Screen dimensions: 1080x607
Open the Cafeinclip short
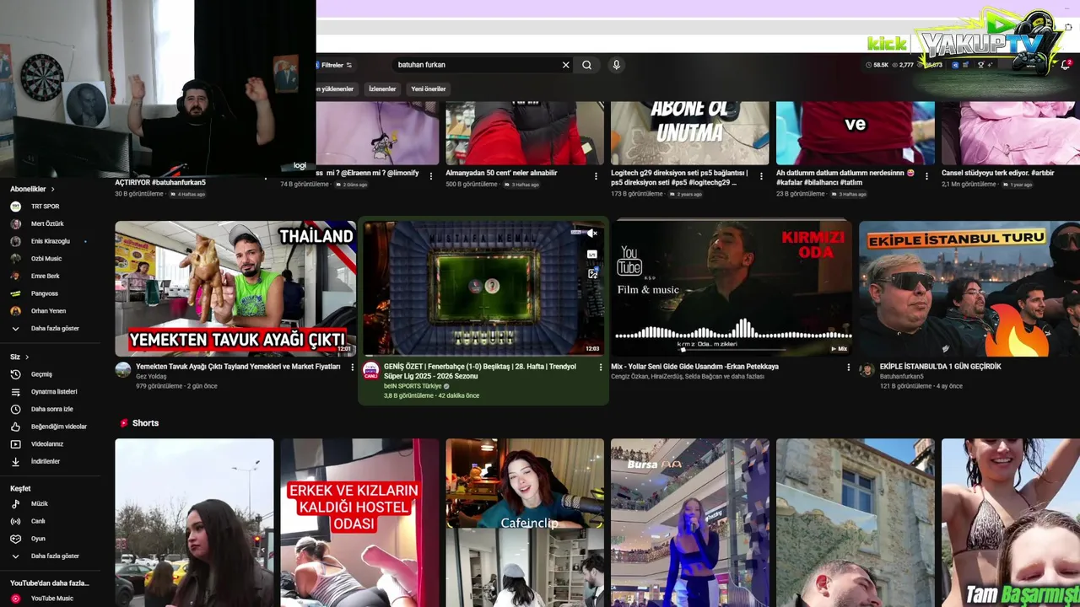tap(525, 523)
